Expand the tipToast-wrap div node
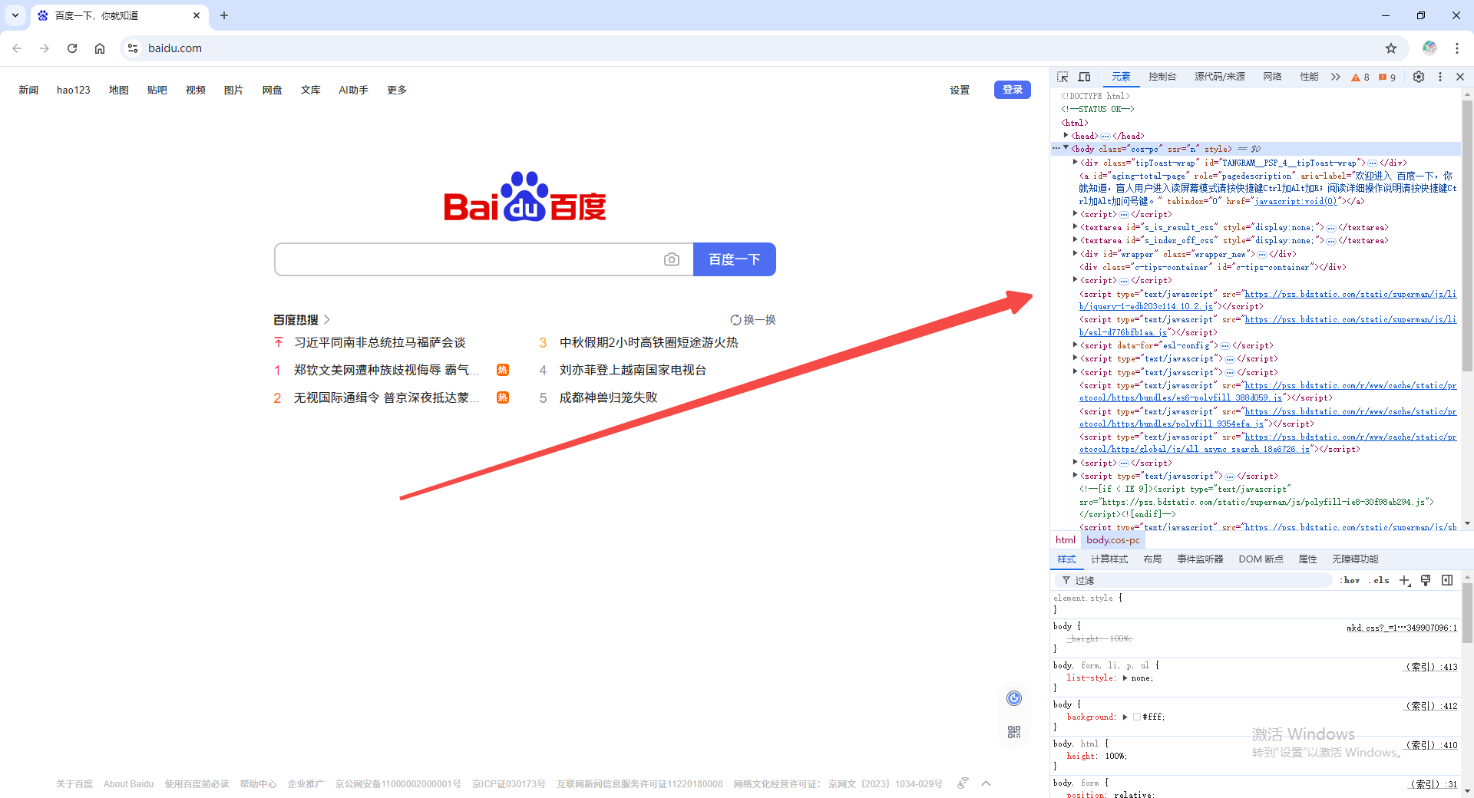This screenshot has height=798, width=1474. click(1075, 162)
